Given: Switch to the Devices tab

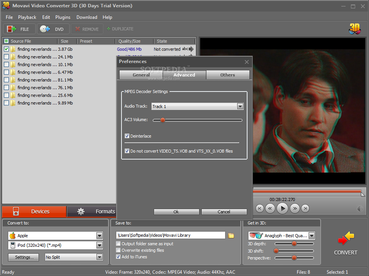Looking at the screenshot, I should click(x=34, y=211).
